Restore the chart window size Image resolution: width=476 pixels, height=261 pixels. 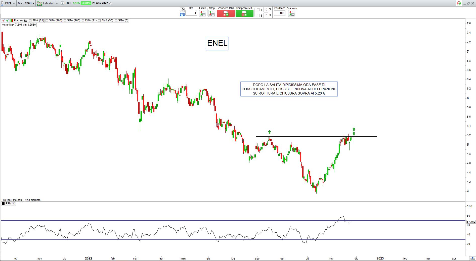469,3
